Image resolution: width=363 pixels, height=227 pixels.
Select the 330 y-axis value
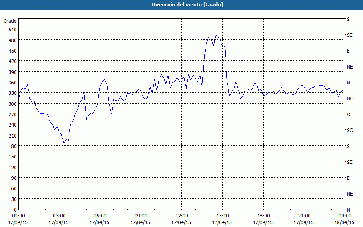pos(13,93)
